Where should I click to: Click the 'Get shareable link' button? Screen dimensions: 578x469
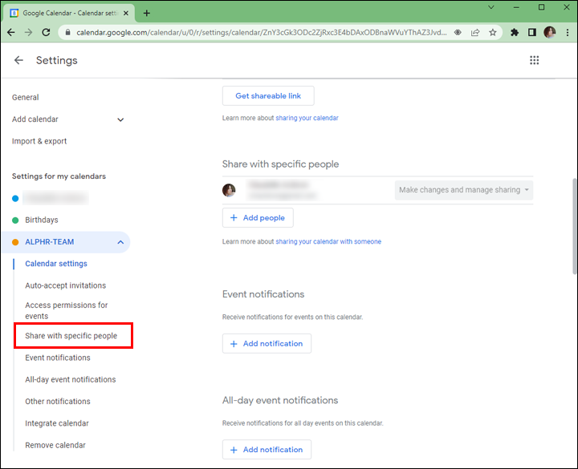(268, 96)
